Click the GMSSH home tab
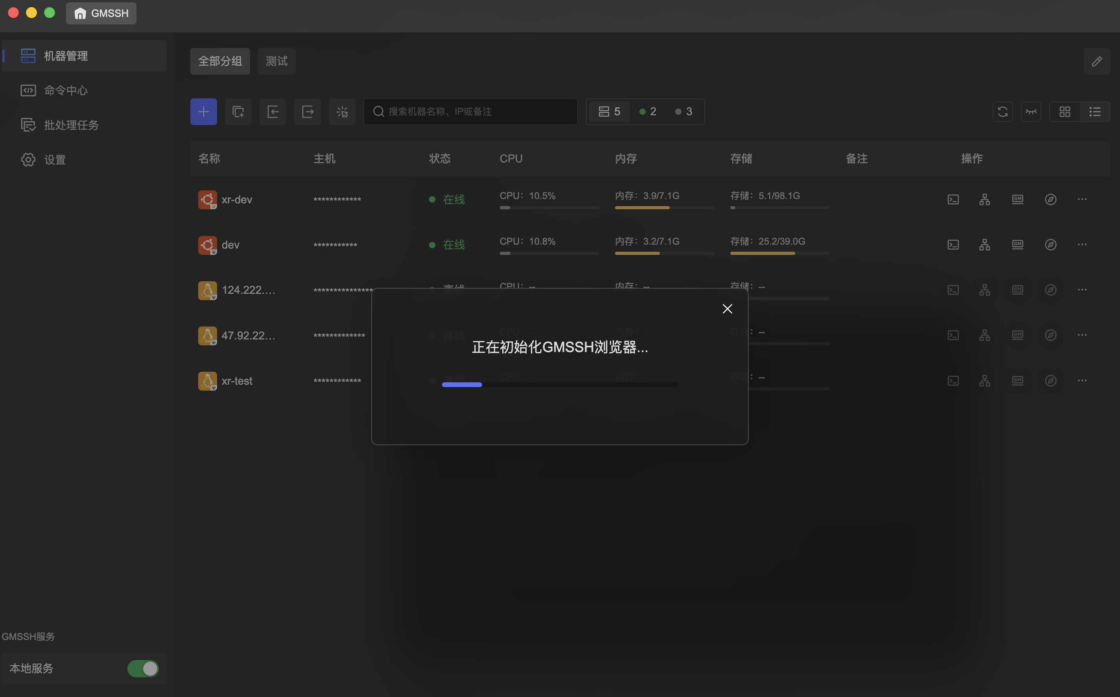Image resolution: width=1120 pixels, height=697 pixels. coord(101,13)
